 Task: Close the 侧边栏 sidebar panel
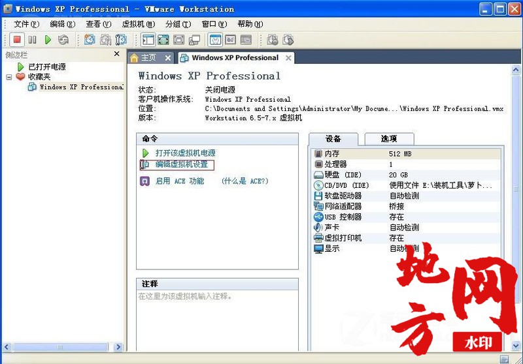[117, 53]
